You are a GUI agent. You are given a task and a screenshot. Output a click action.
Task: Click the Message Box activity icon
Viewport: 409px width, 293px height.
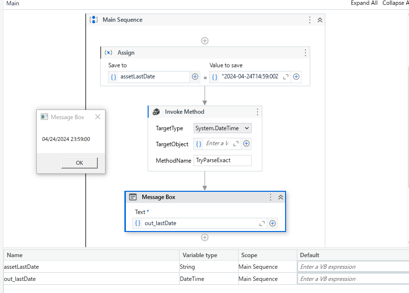tap(132, 197)
